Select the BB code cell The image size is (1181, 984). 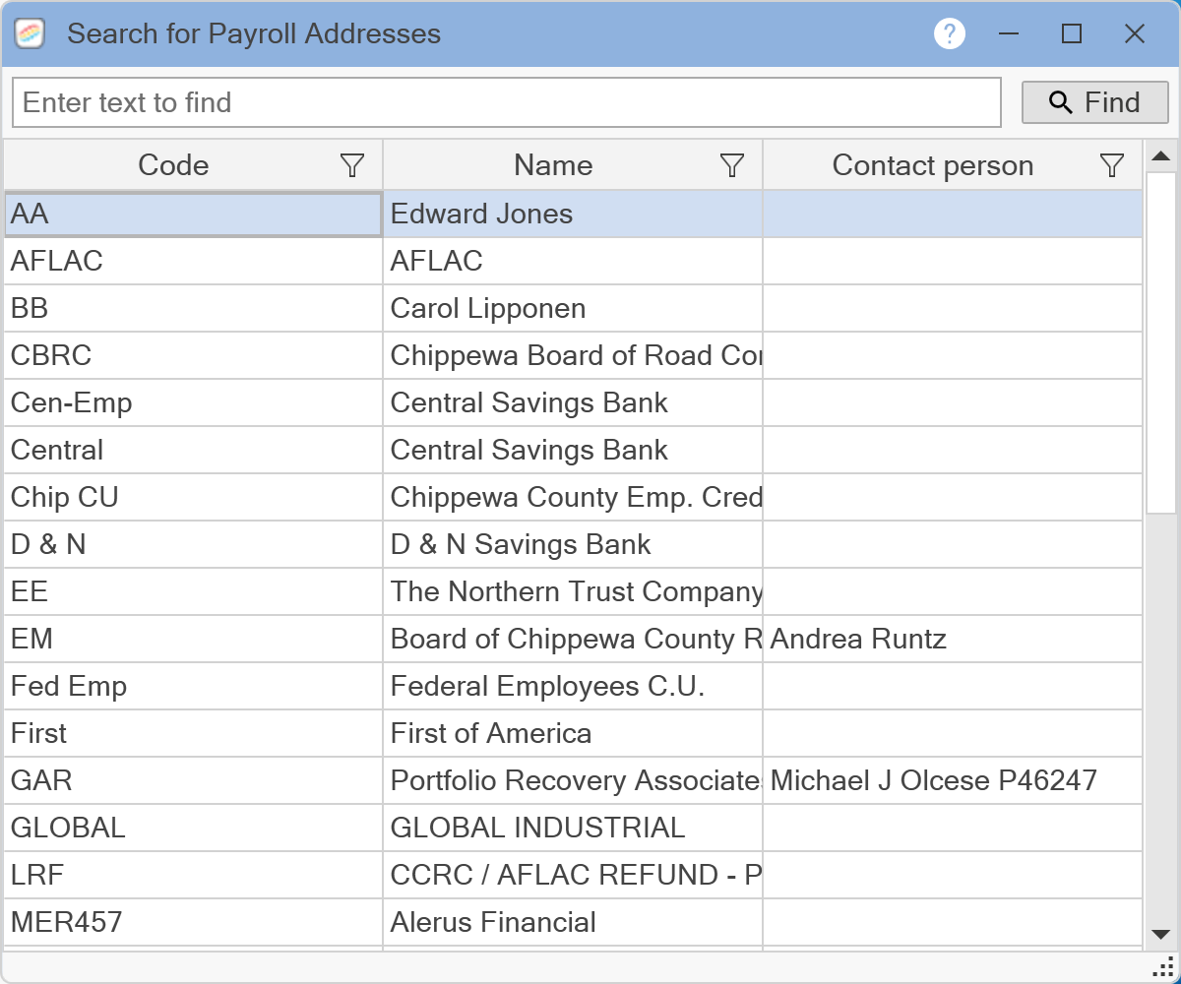click(193, 309)
